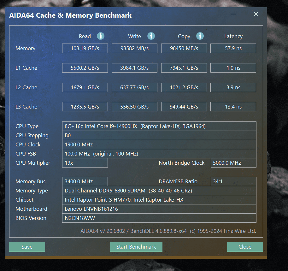Click the CPU FSB value 100.0 MHz
288x271 pixels.
pos(159,154)
